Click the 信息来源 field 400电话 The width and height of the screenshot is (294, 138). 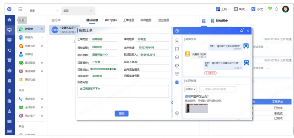[x=103, y=76]
